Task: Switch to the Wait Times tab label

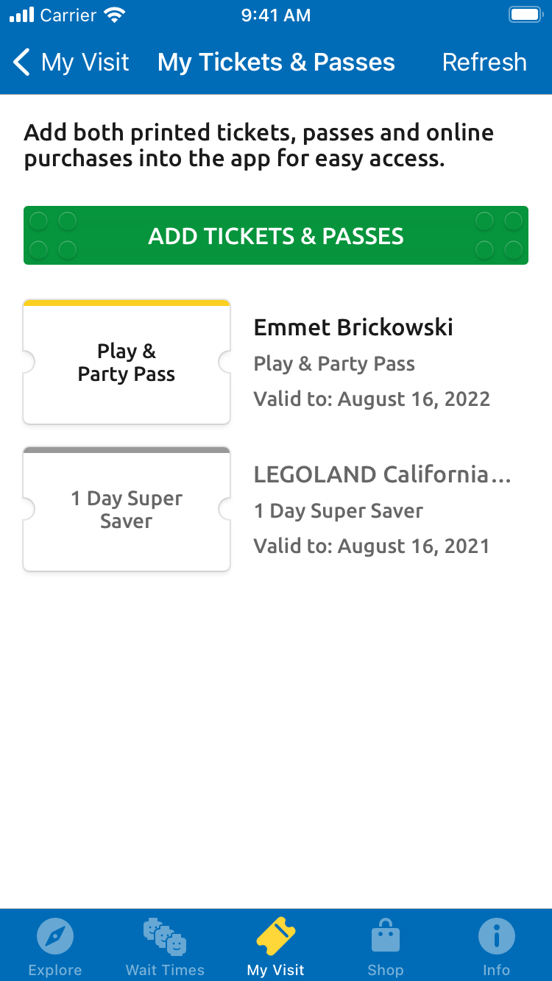Action: click(x=165, y=970)
